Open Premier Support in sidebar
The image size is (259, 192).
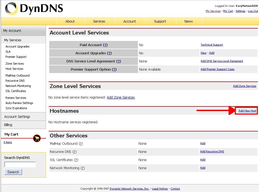click(x=16, y=57)
